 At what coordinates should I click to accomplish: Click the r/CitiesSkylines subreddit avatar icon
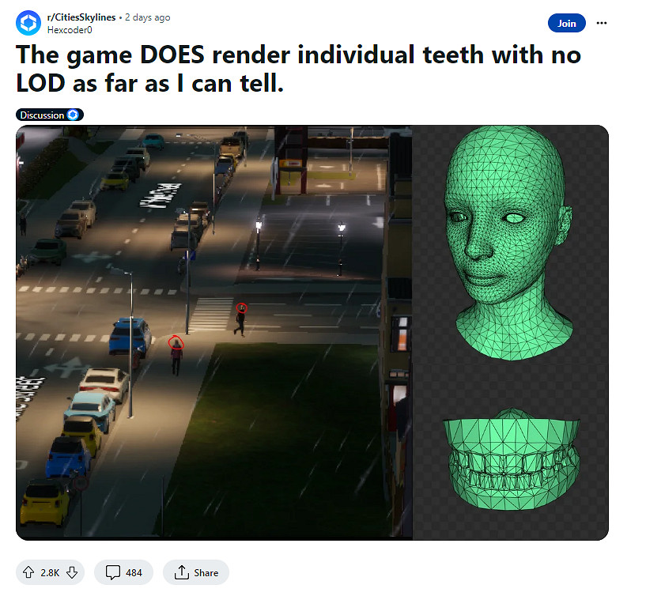click(x=28, y=23)
